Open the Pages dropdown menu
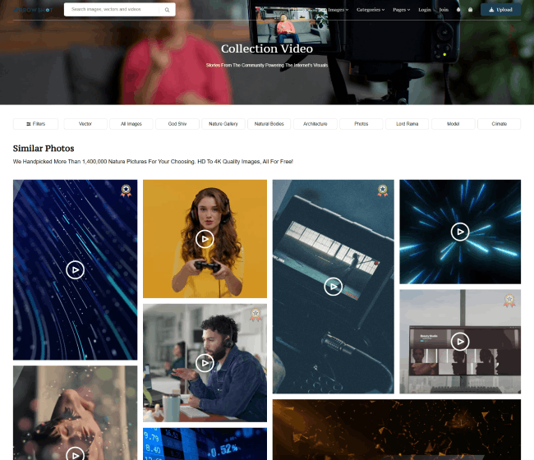Viewport: 534px width, 460px height. tap(401, 10)
